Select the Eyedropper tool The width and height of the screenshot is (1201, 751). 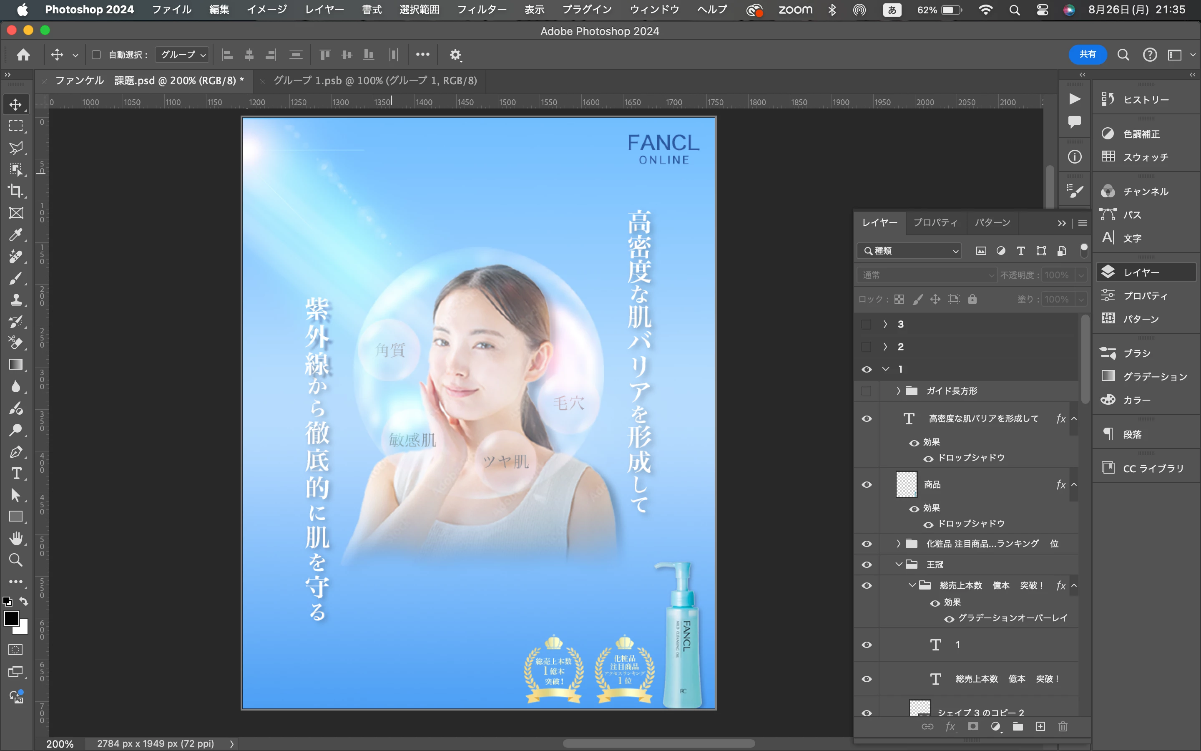pos(16,234)
